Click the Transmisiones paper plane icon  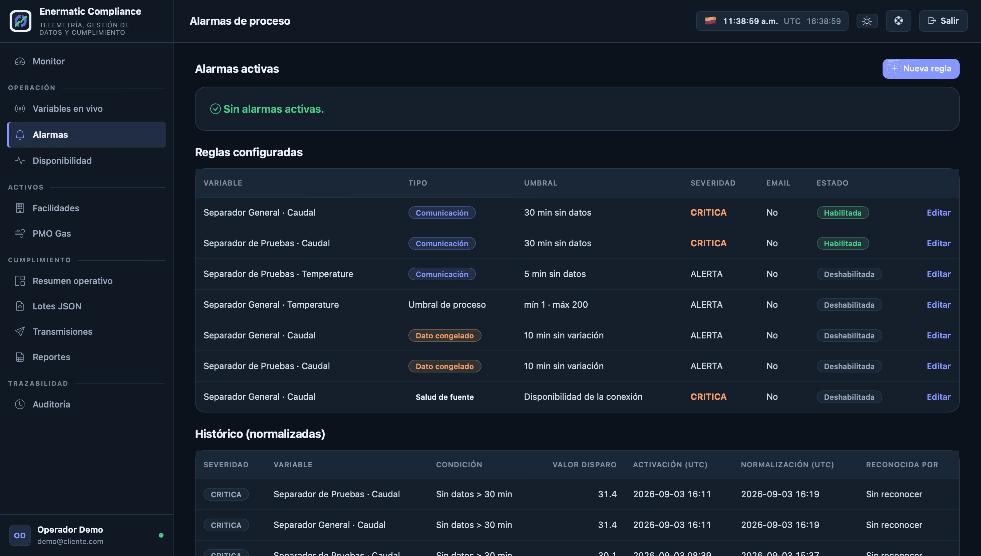pyautogui.click(x=20, y=331)
